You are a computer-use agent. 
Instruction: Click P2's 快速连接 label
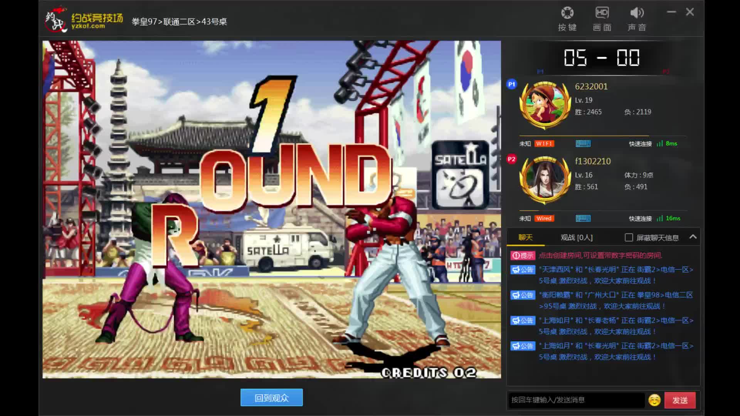640,218
